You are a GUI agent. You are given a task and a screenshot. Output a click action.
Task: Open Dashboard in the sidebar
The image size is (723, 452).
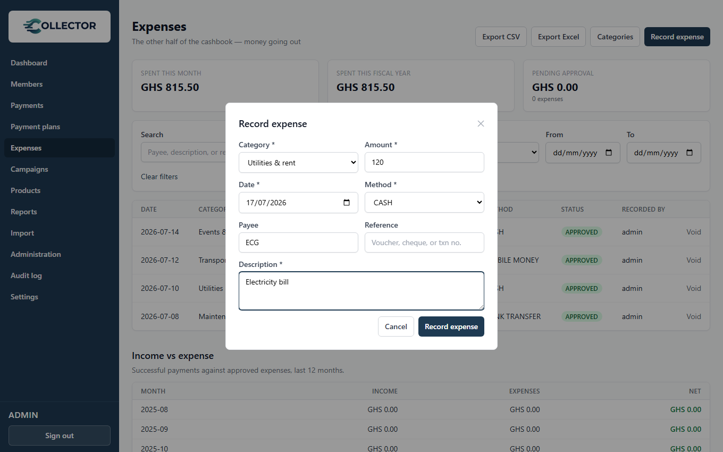[x=60, y=63]
